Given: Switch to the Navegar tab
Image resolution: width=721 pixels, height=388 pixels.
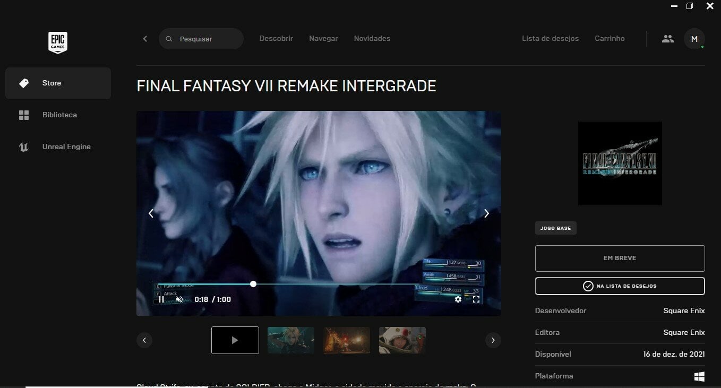Looking at the screenshot, I should 323,39.
